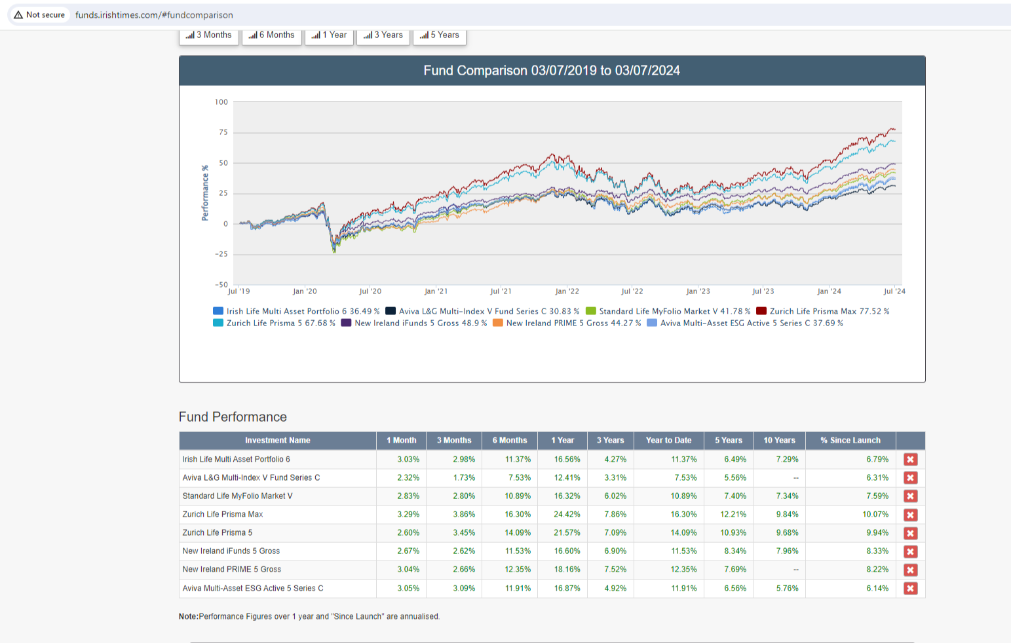1011x643 pixels.
Task: Click the Year to Date column header
Action: click(x=669, y=441)
